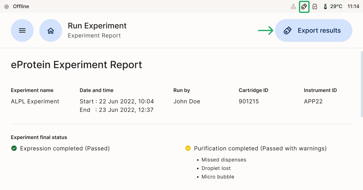
Task: Click the ALPL Experiment name value
Action: [35, 101]
